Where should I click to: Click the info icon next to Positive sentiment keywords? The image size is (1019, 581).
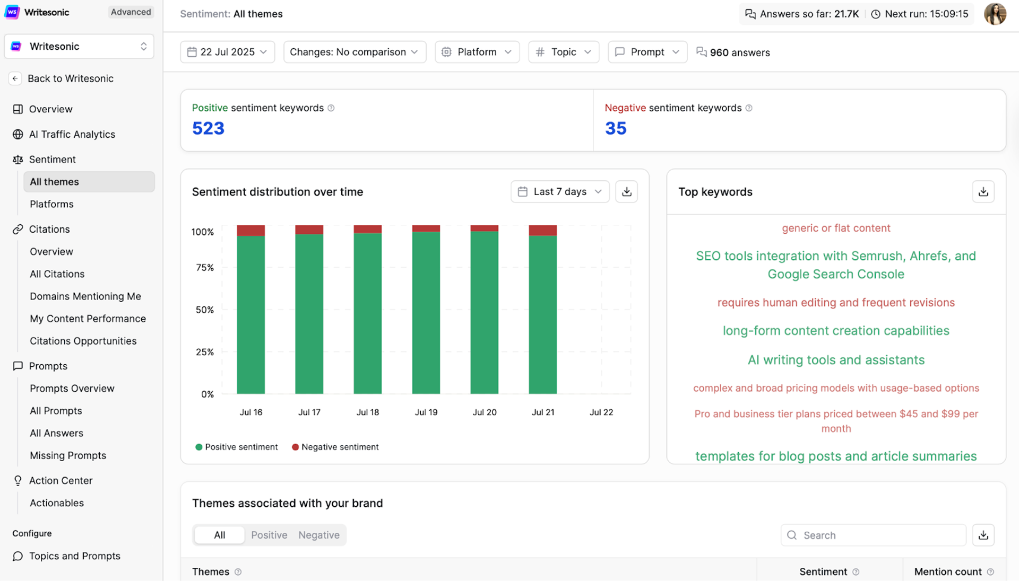pos(331,108)
